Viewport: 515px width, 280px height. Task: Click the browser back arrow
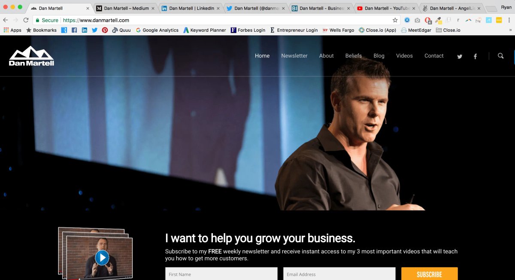point(6,20)
